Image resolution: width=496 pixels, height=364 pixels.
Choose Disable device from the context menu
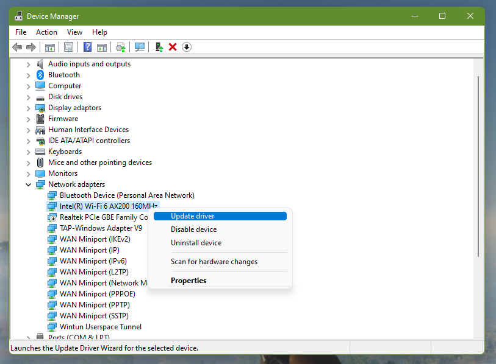point(220,229)
